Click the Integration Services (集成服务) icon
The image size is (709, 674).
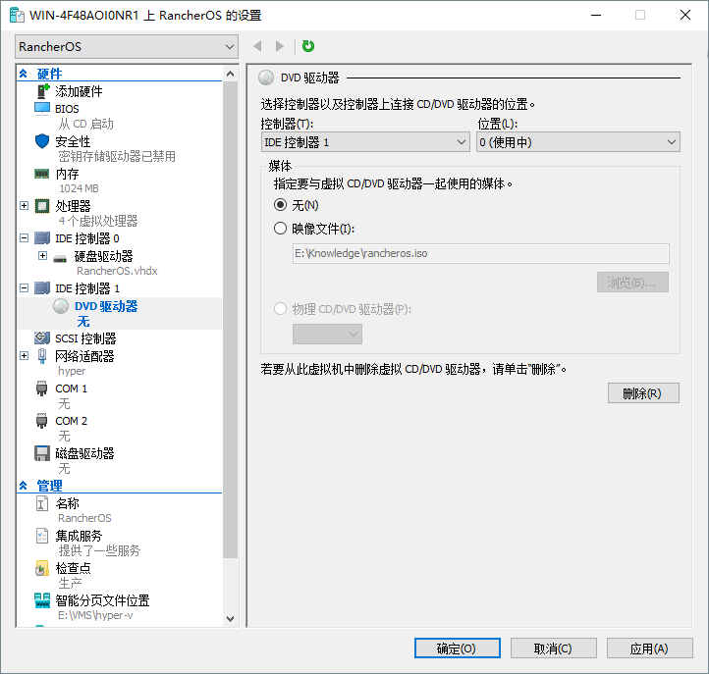[x=42, y=536]
